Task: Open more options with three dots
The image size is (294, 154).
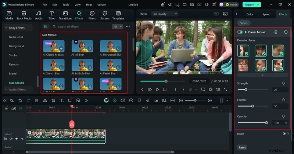Action: point(128,26)
